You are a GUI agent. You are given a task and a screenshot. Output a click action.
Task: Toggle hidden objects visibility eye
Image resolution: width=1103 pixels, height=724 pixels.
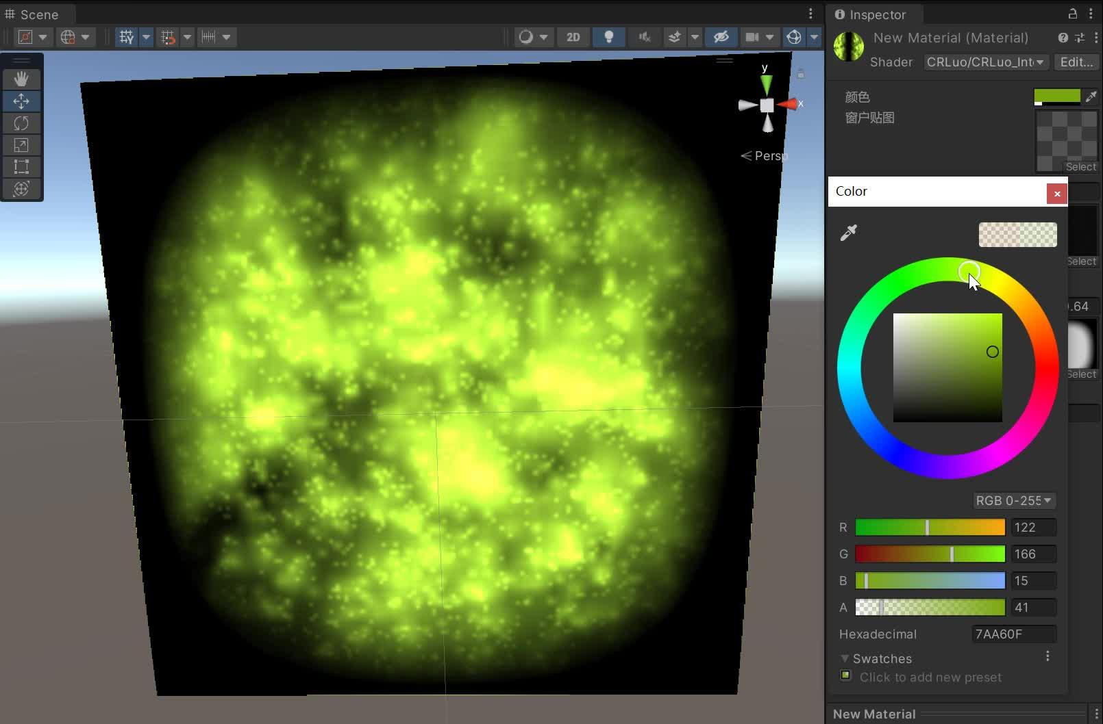tap(721, 37)
